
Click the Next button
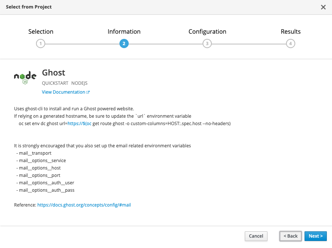(316, 236)
